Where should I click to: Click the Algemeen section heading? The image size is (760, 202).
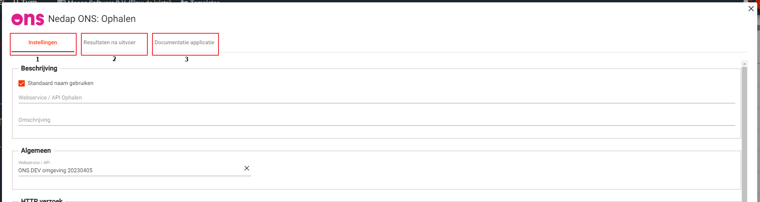click(36, 151)
